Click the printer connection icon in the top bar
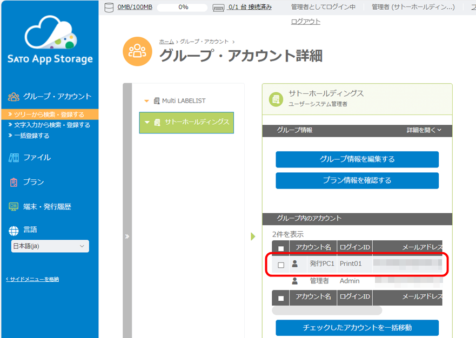The image size is (476, 338). click(219, 8)
